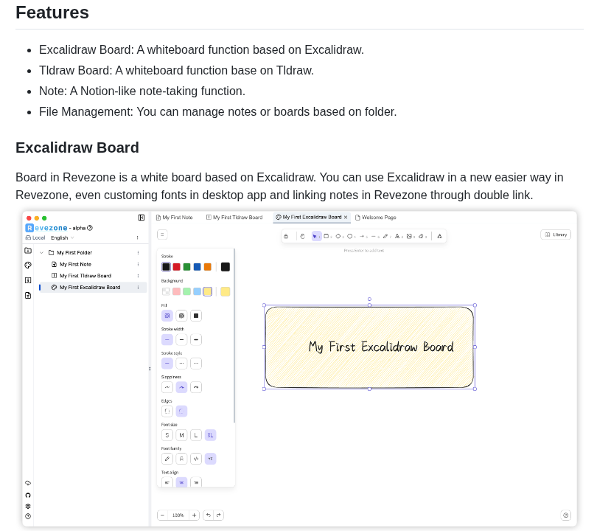This screenshot has height=531, width=597.
Task: Close the My First Excalidraw Board tab
Action: point(346,217)
